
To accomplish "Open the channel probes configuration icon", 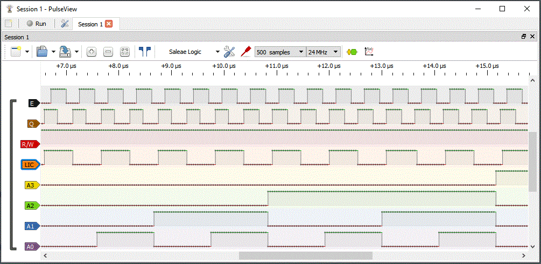I will pos(246,52).
